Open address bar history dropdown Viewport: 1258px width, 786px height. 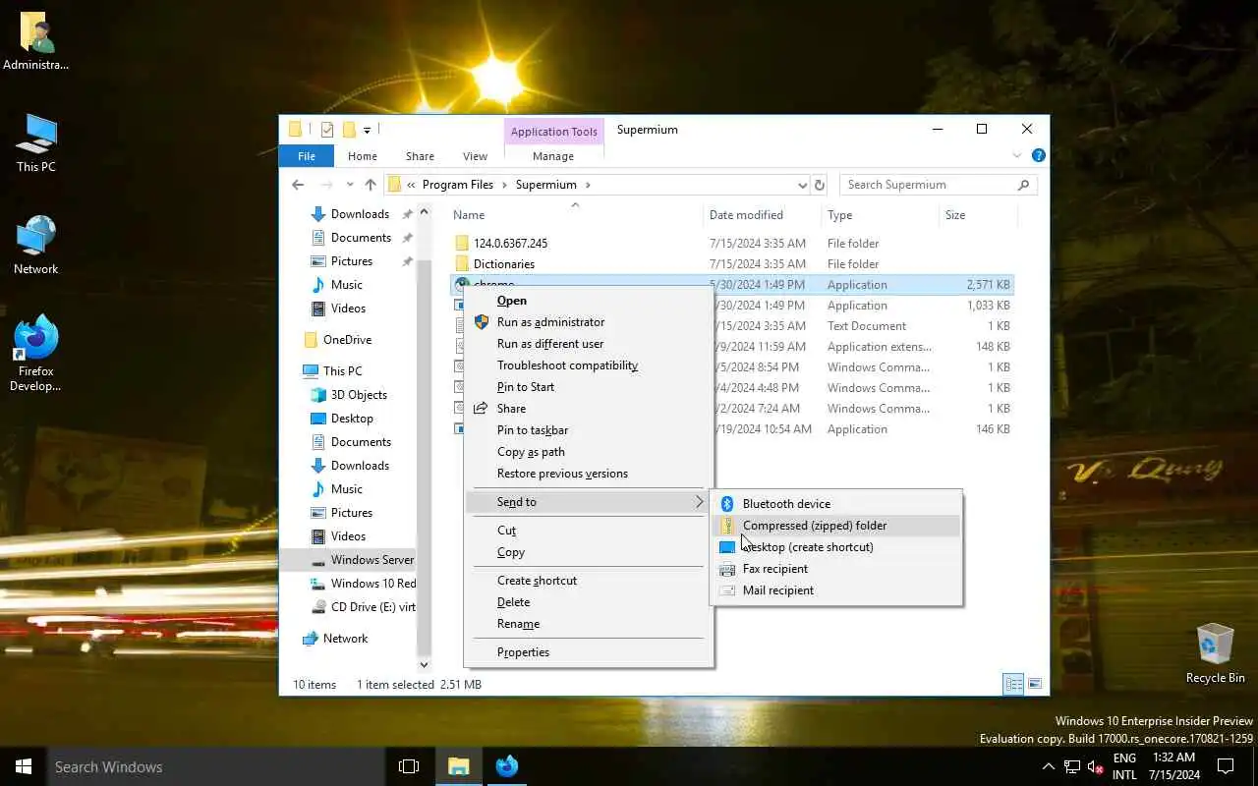(x=802, y=185)
